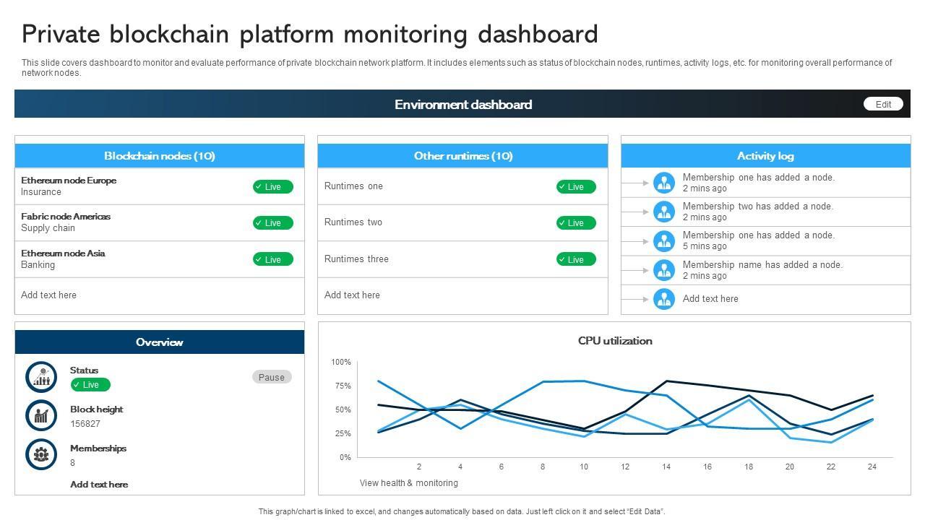Select the Overview panel header

tap(160, 342)
